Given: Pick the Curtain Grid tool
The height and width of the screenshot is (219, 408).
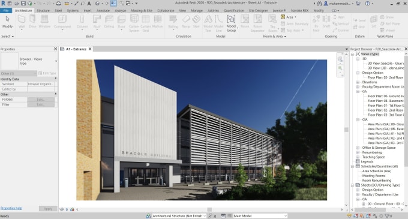Looking at the screenshot, I should [145, 23].
